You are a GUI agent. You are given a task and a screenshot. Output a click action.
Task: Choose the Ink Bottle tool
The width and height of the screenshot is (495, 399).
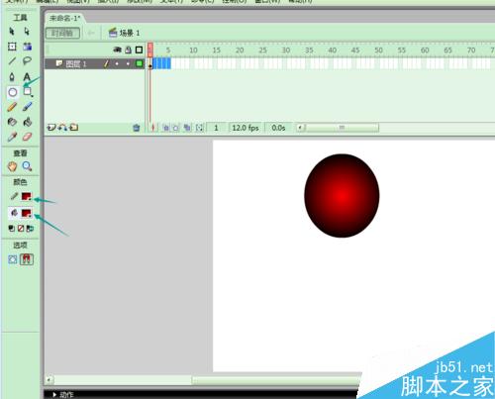pos(12,122)
